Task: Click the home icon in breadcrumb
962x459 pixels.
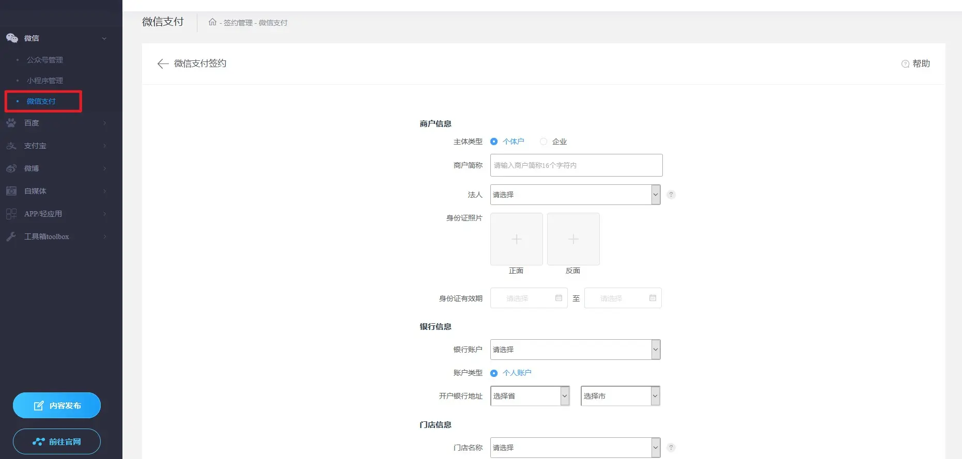Action: 212,22
